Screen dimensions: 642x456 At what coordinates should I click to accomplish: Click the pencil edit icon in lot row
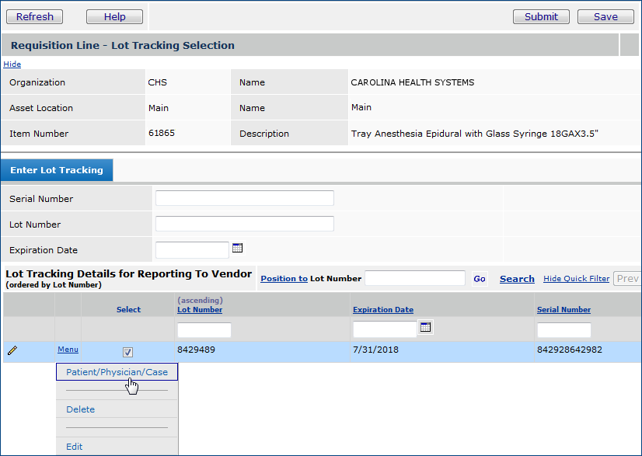12,350
